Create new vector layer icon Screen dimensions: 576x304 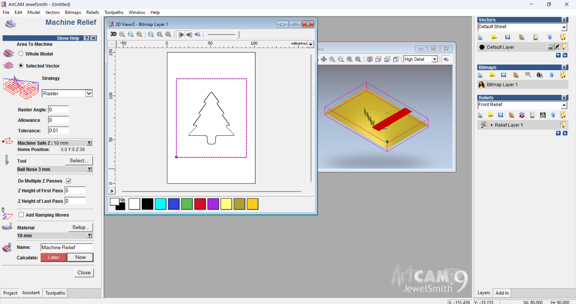point(480,37)
